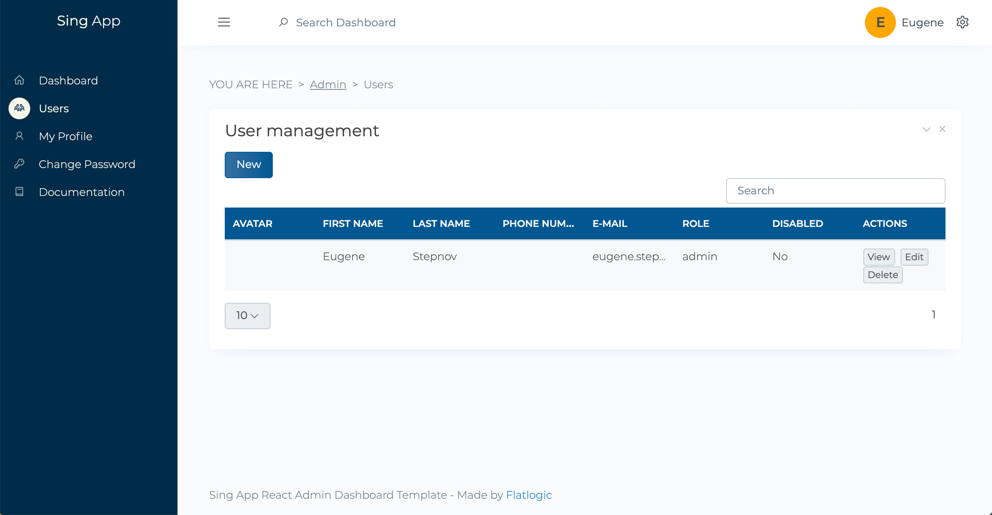Click the Change Password key icon
Image resolution: width=992 pixels, height=515 pixels.
click(x=19, y=164)
